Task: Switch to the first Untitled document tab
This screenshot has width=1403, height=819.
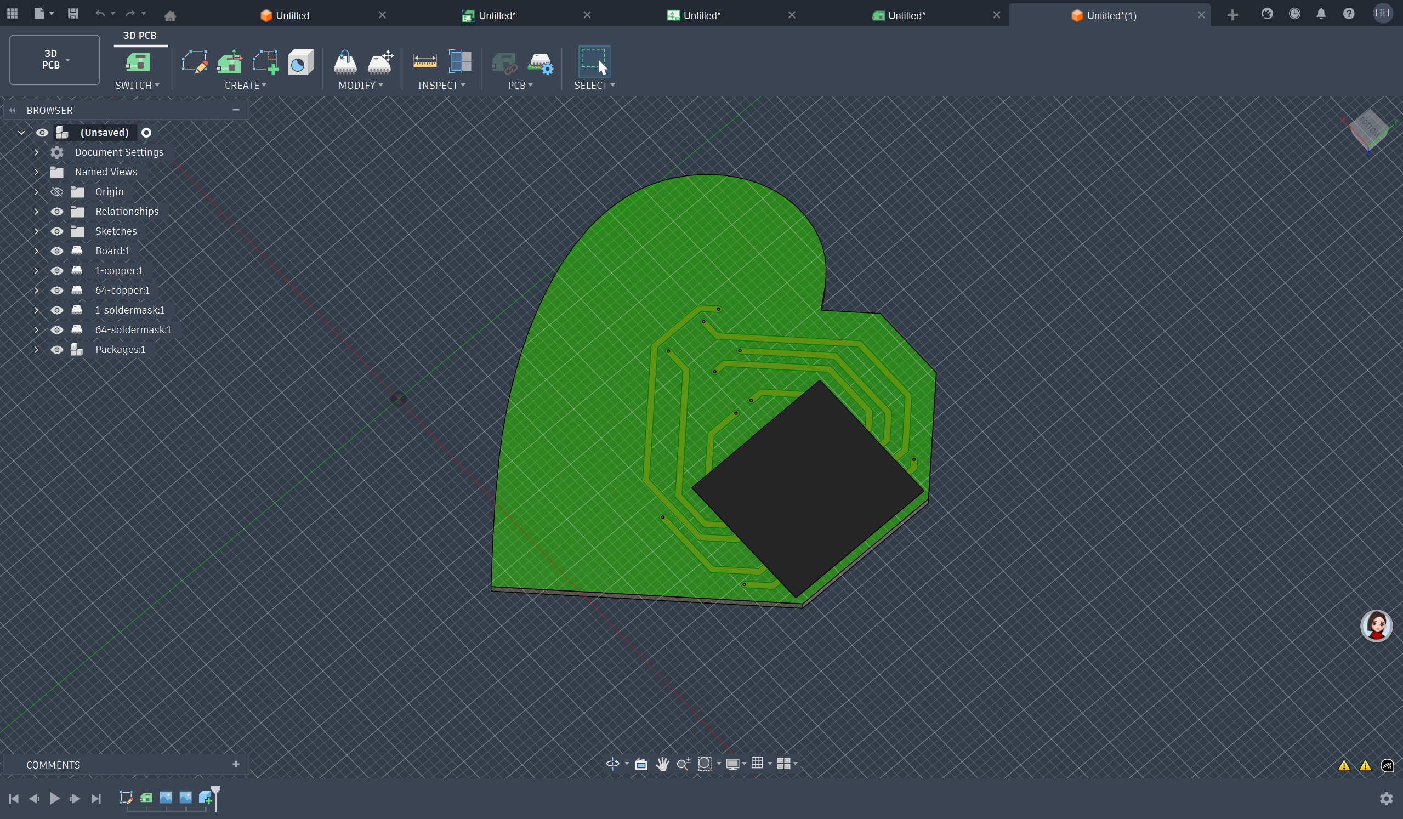Action: pyautogui.click(x=292, y=15)
